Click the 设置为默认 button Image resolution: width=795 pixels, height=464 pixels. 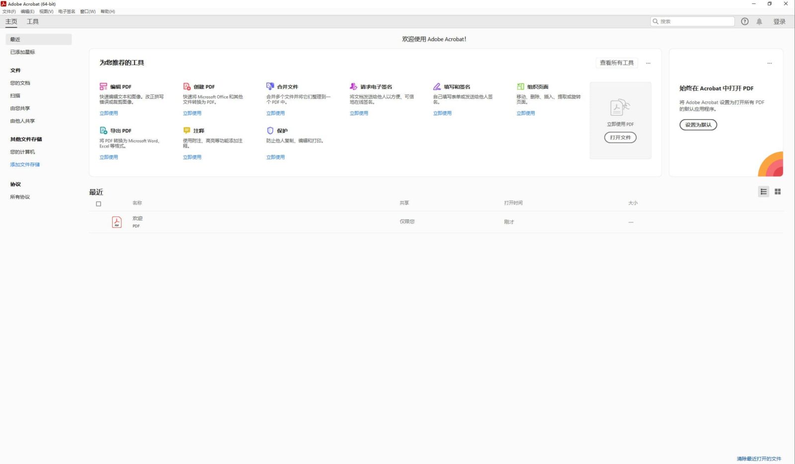(698, 125)
